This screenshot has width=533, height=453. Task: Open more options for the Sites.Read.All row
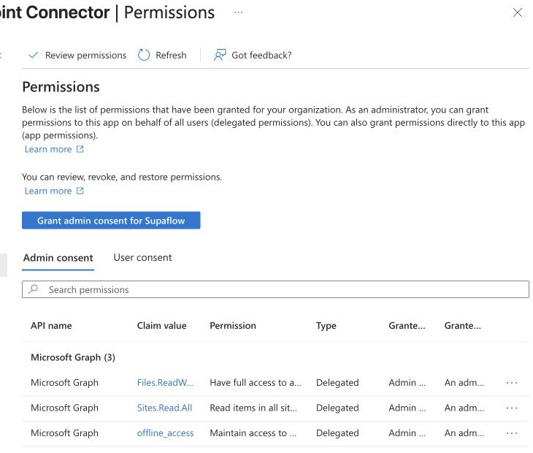pos(512,408)
